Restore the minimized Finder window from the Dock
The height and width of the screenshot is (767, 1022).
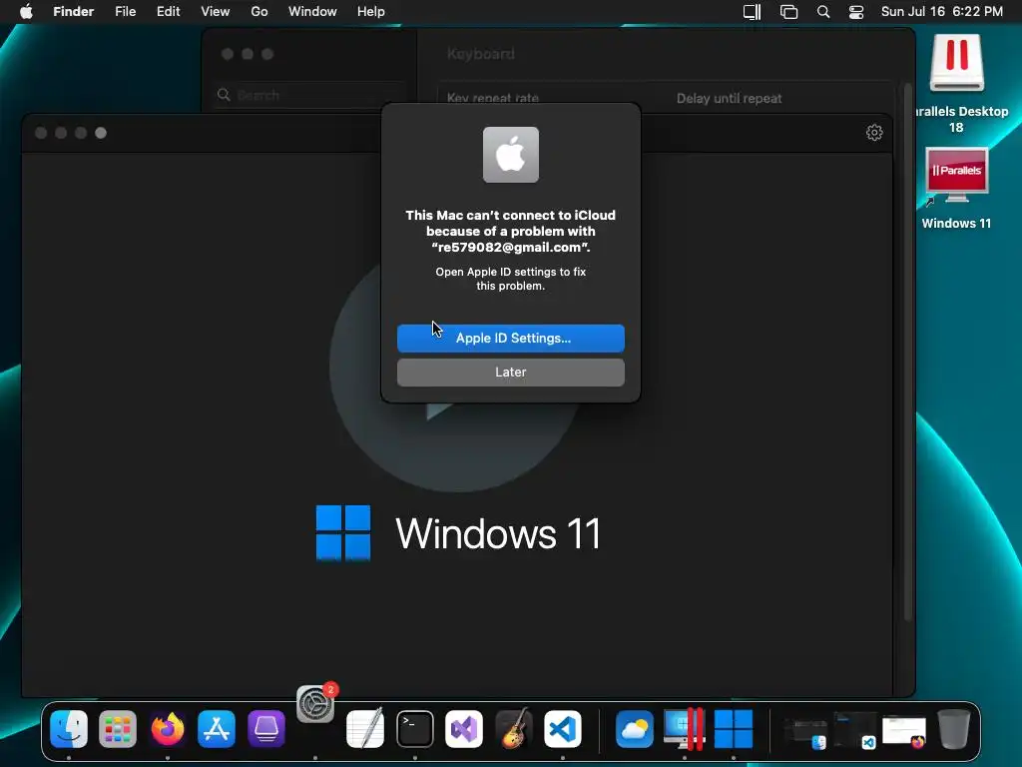[805, 732]
